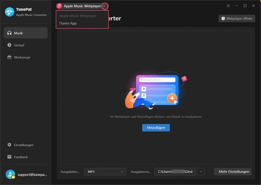
Task: Click the red Apple Music note icon
Action: tap(59, 6)
